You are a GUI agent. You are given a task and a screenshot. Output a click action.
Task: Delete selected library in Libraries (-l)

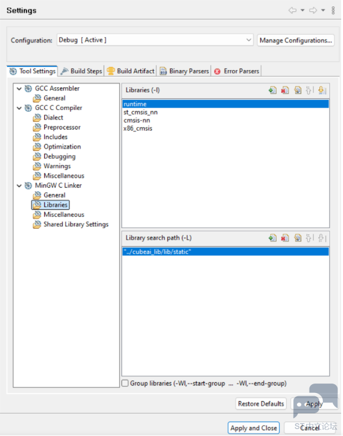(285, 90)
